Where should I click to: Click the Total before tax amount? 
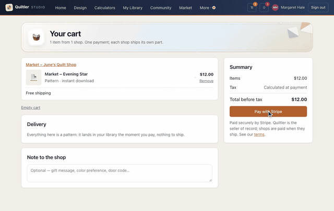pyautogui.click(x=299, y=100)
